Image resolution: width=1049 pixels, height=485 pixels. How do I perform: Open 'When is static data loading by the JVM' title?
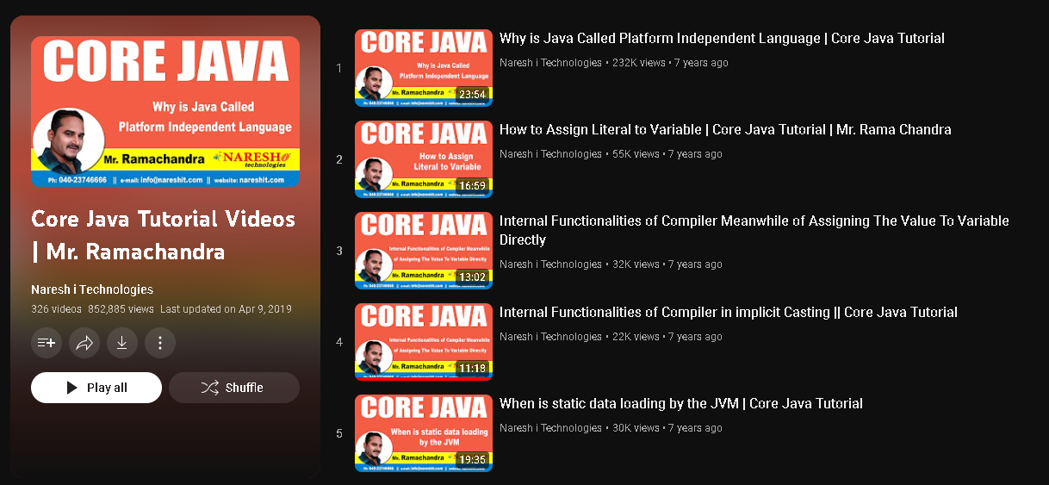(681, 404)
